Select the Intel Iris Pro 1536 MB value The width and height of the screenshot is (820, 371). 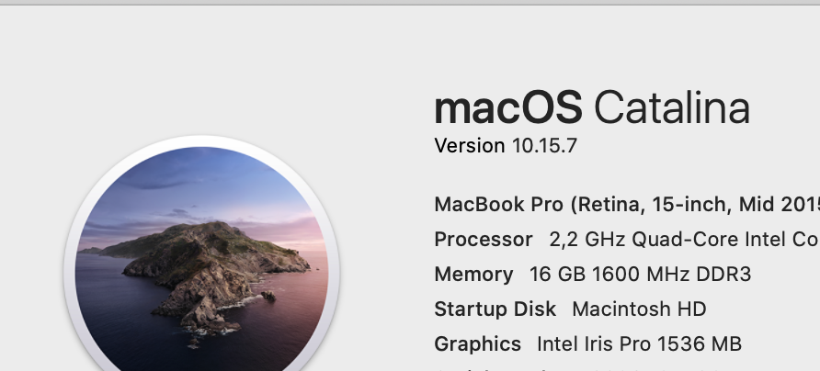[639, 344]
